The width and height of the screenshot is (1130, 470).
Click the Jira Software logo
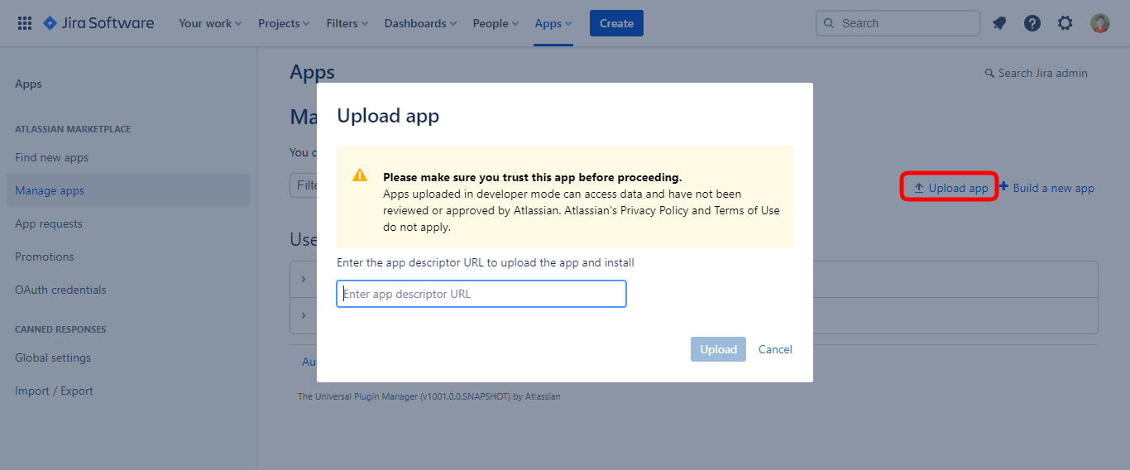pyautogui.click(x=98, y=23)
